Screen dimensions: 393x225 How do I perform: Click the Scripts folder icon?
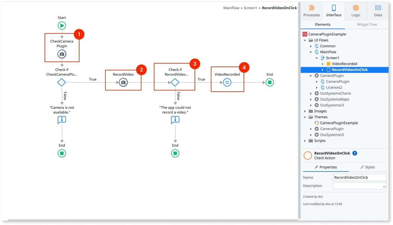click(311, 141)
